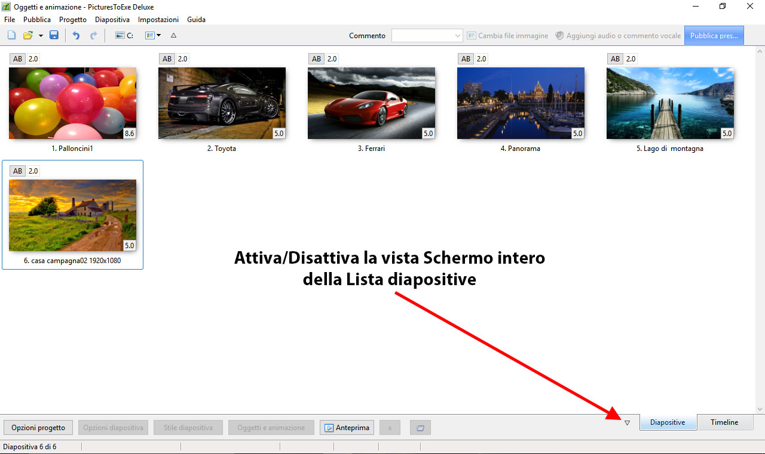Redo the last action

(94, 35)
